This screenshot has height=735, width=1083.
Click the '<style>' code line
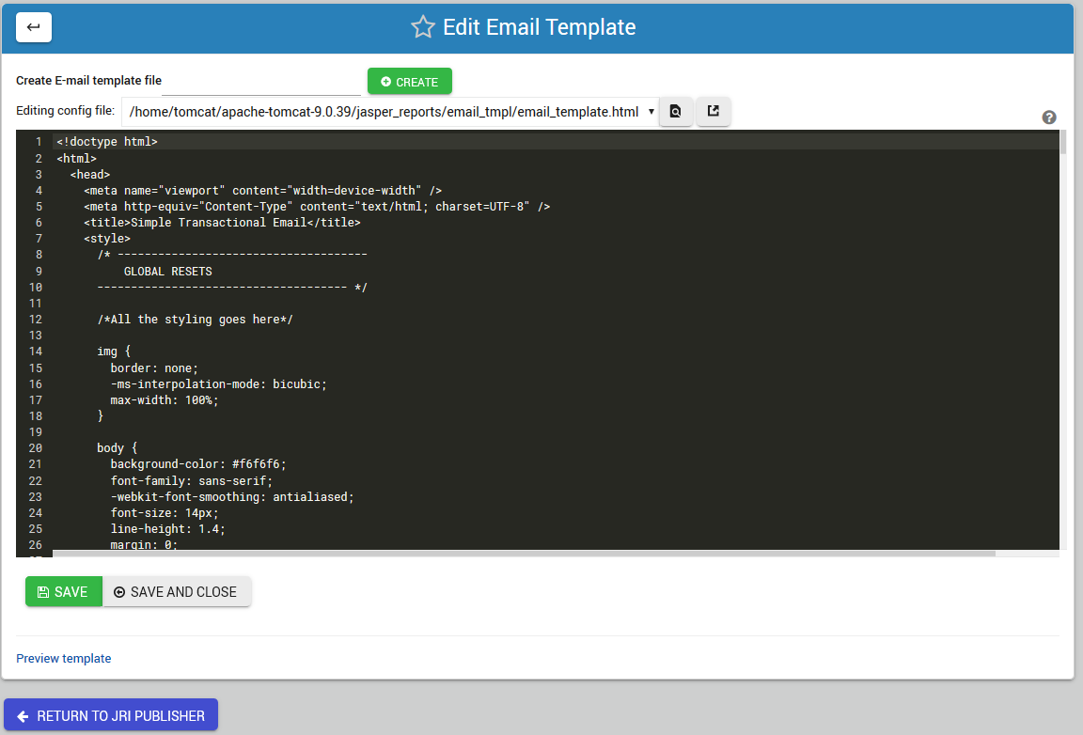[x=107, y=239]
